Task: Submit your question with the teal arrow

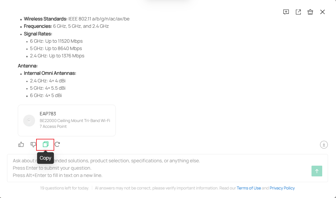Action: (317, 171)
